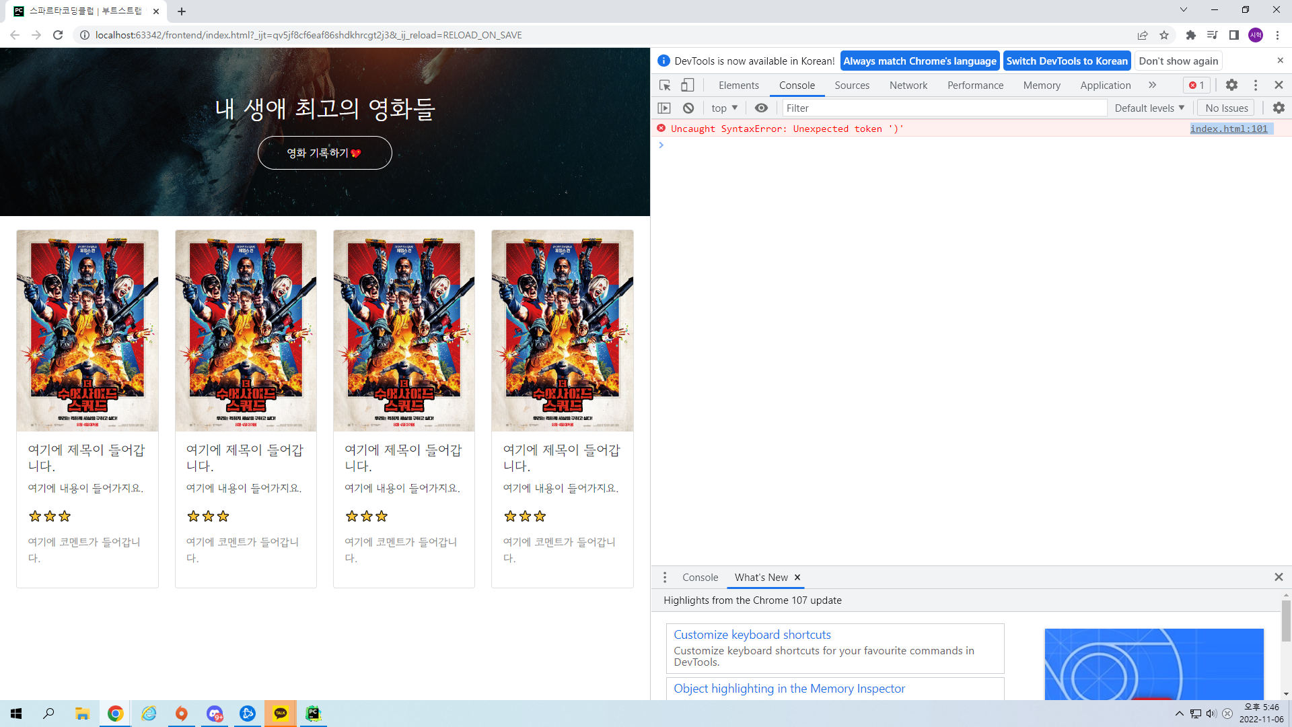This screenshot has height=727, width=1292.
Task: Expand more DevTools tabs chevron
Action: point(1152,85)
